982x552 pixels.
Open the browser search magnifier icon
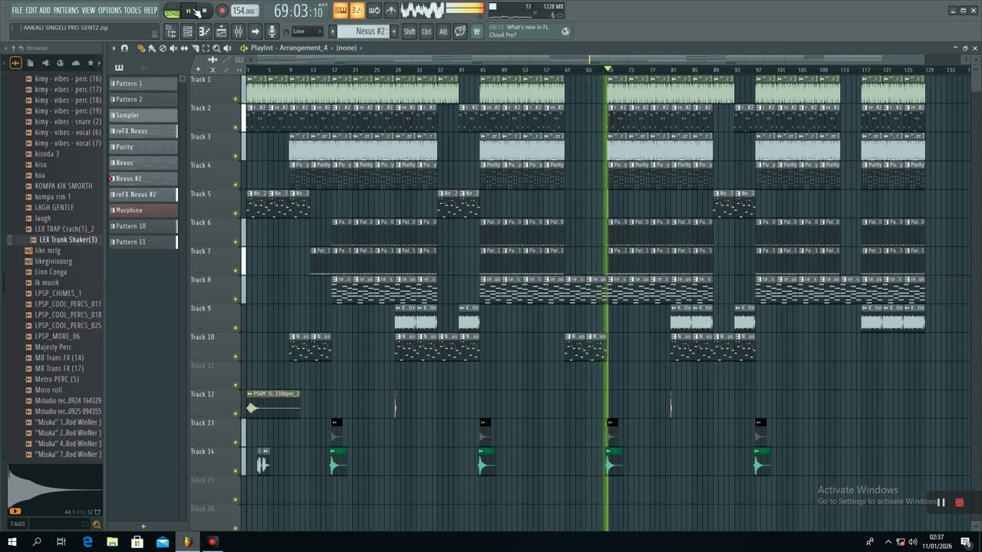click(97, 524)
